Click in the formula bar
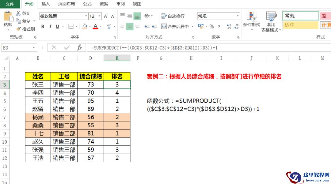Viewport: 331px width, 184px height. click(x=209, y=48)
